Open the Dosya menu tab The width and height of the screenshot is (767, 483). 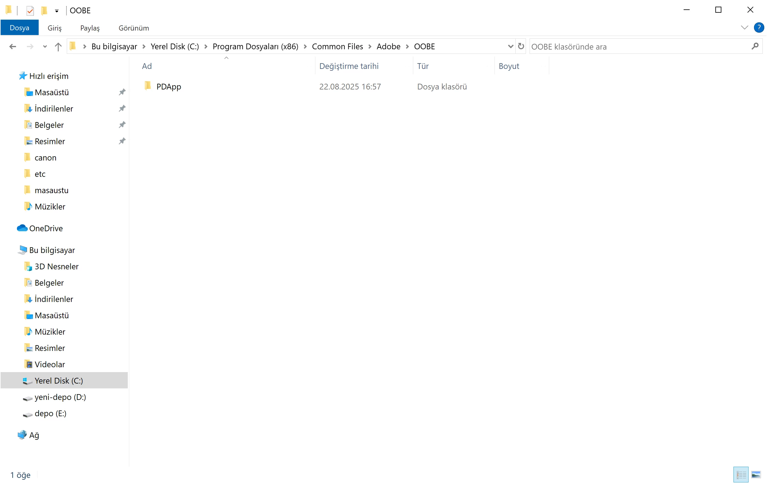click(x=19, y=28)
